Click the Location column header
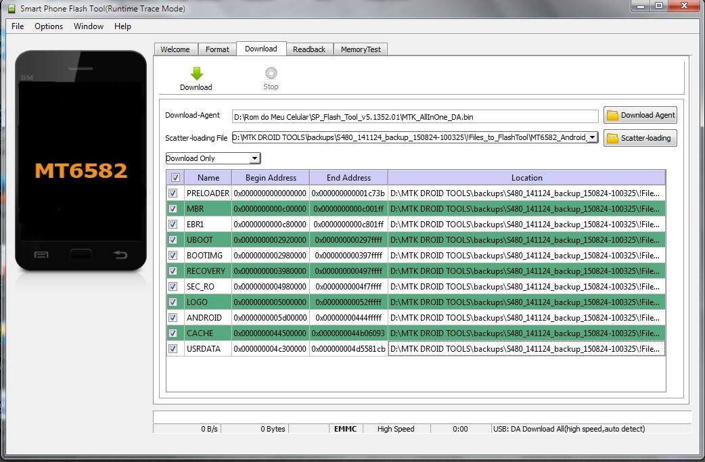Image resolution: width=705 pixels, height=462 pixels. pos(526,177)
